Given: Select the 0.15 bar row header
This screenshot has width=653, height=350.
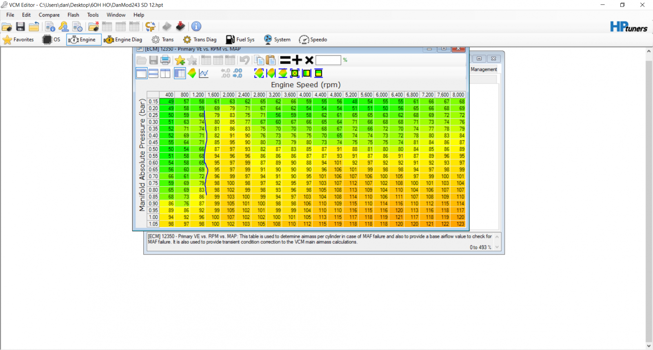Looking at the screenshot, I should pyautogui.click(x=153, y=101).
